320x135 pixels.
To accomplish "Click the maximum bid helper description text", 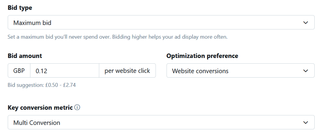I will tap(117, 37).
